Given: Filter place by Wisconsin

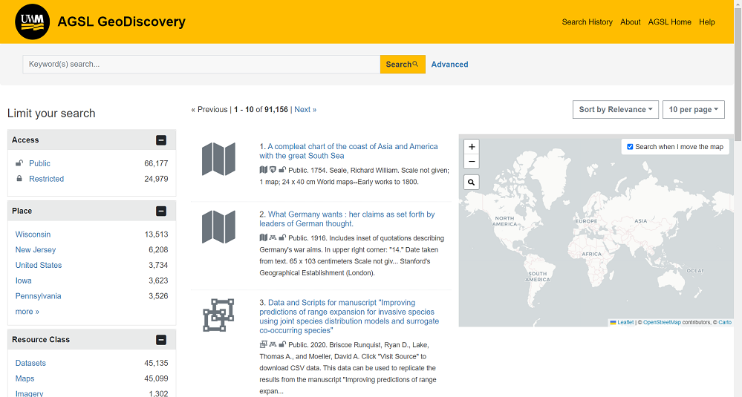Looking at the screenshot, I should click(33, 234).
